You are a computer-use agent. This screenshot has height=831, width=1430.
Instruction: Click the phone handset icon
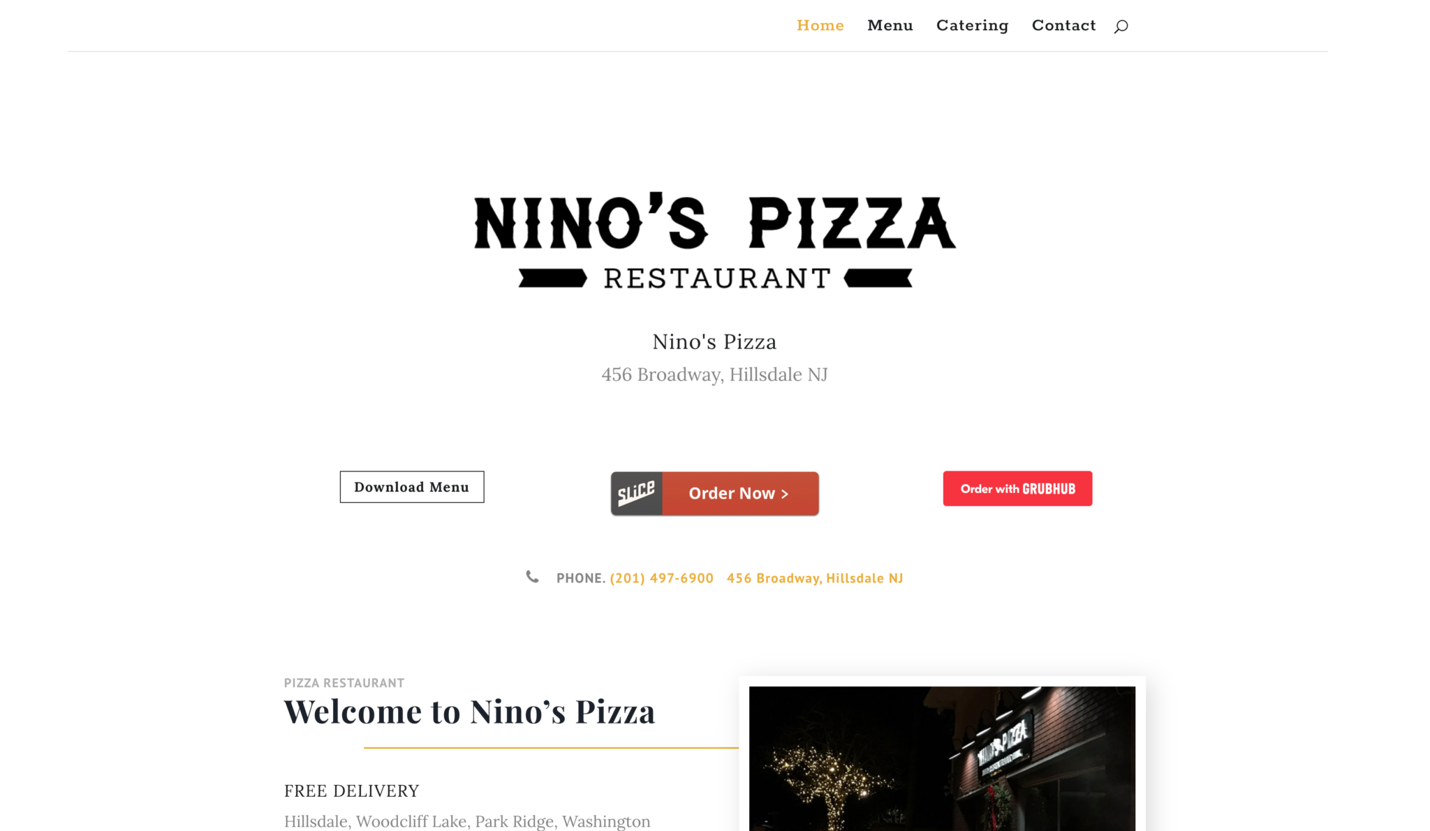pyautogui.click(x=532, y=577)
